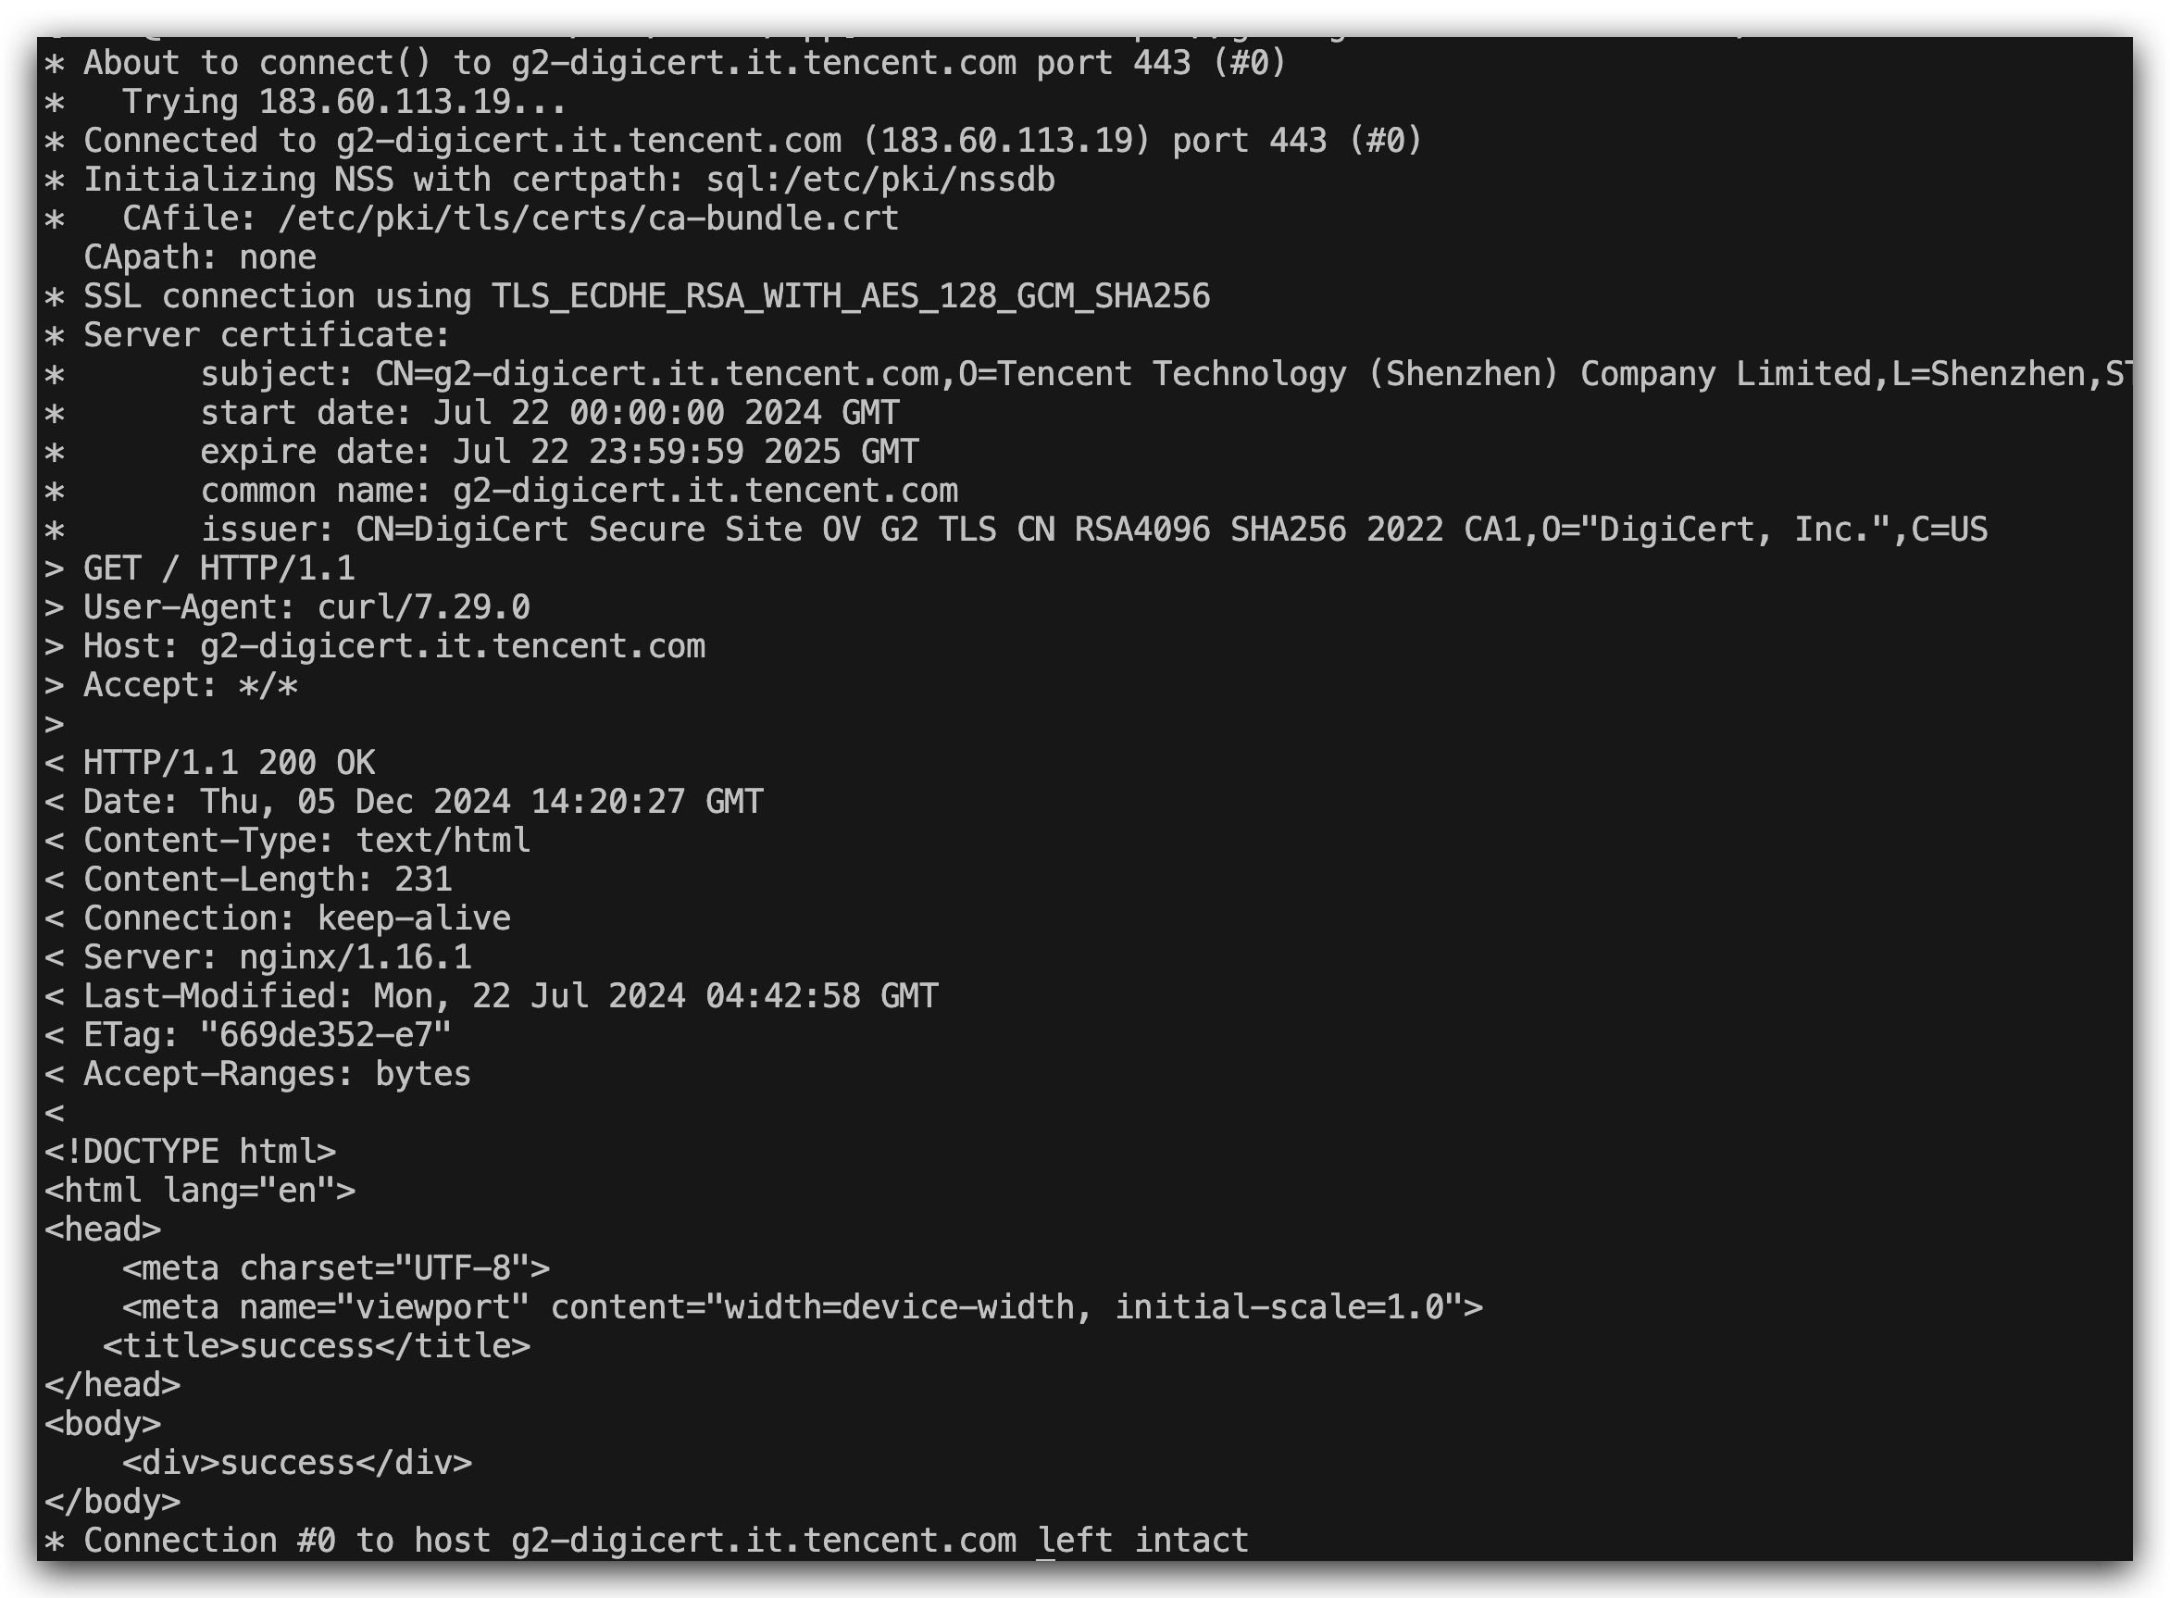Screen dimensions: 2170x1598
Task: Click the DigiCert issuer CN text
Action: point(939,531)
